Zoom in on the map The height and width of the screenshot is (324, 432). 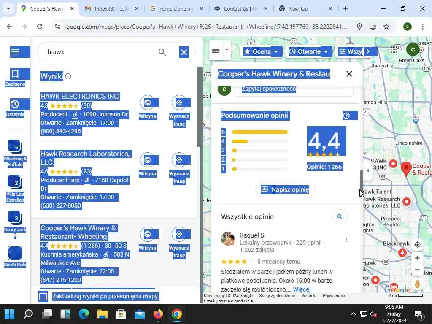(x=417, y=258)
